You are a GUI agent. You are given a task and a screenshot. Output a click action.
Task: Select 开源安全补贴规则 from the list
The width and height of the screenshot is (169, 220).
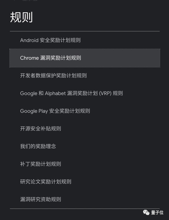[40, 129]
